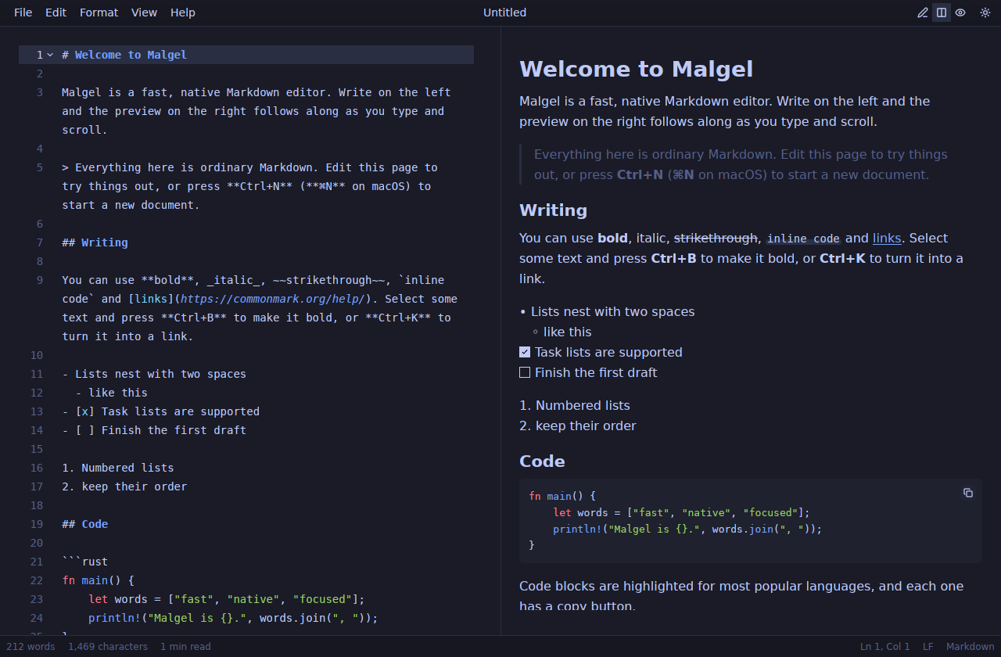Place cursor on '## Writing' editor line

[x=95, y=242]
